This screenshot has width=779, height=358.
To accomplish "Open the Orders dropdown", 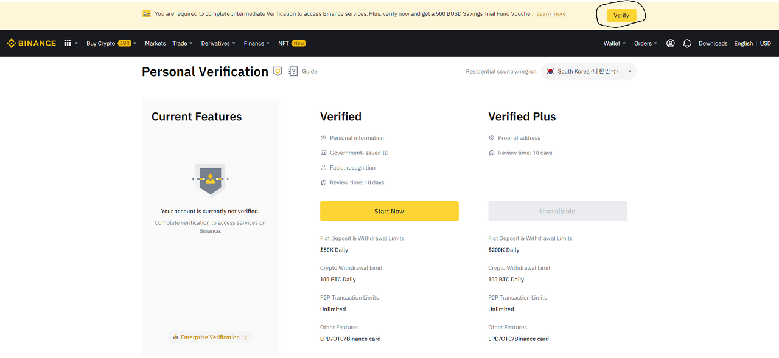I will (646, 43).
